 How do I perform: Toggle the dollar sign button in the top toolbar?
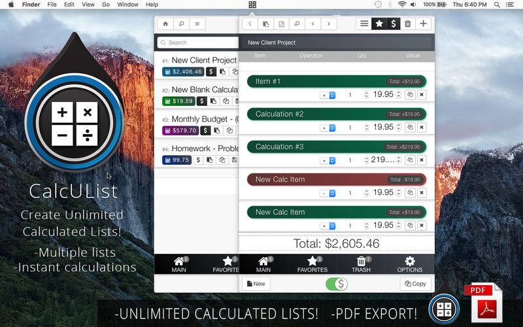(393, 24)
